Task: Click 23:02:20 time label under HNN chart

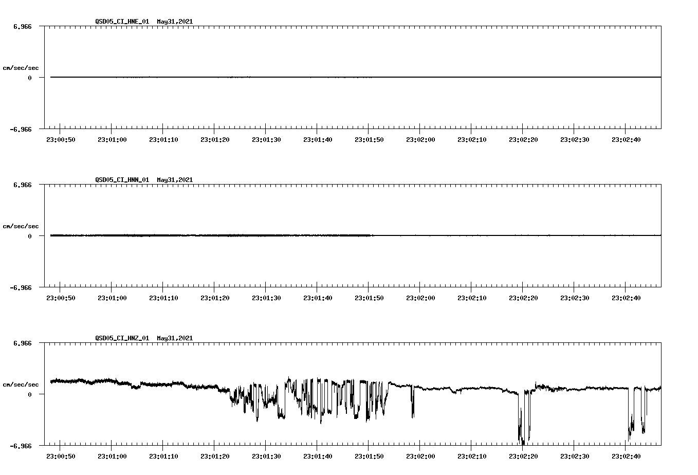Action: tap(523, 298)
